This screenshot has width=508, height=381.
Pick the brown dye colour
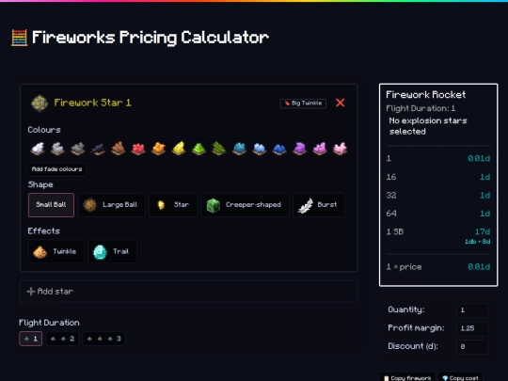point(119,149)
